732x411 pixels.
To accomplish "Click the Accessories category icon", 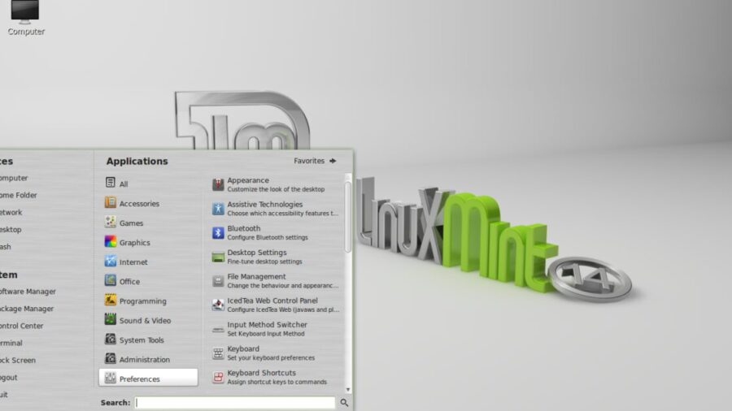I will (110, 202).
